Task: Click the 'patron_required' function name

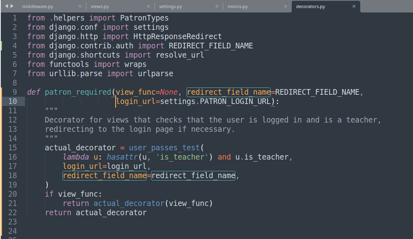Action: [x=78, y=92]
